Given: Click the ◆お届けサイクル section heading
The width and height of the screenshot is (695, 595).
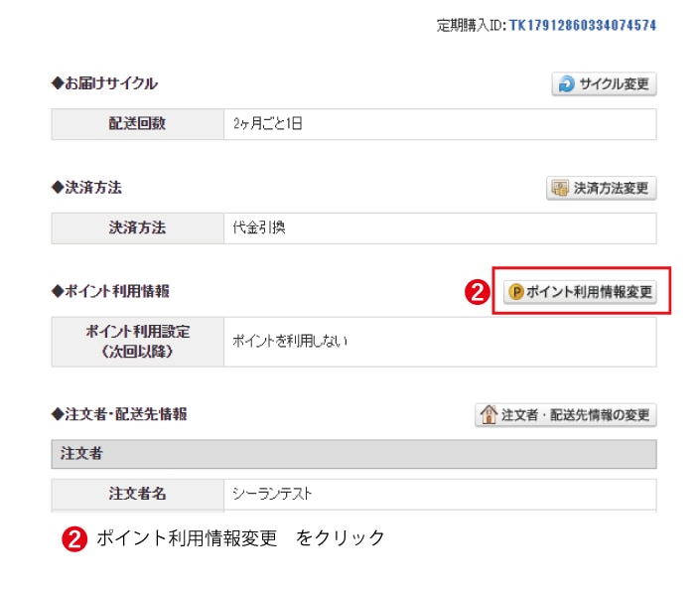Looking at the screenshot, I should click(104, 84).
